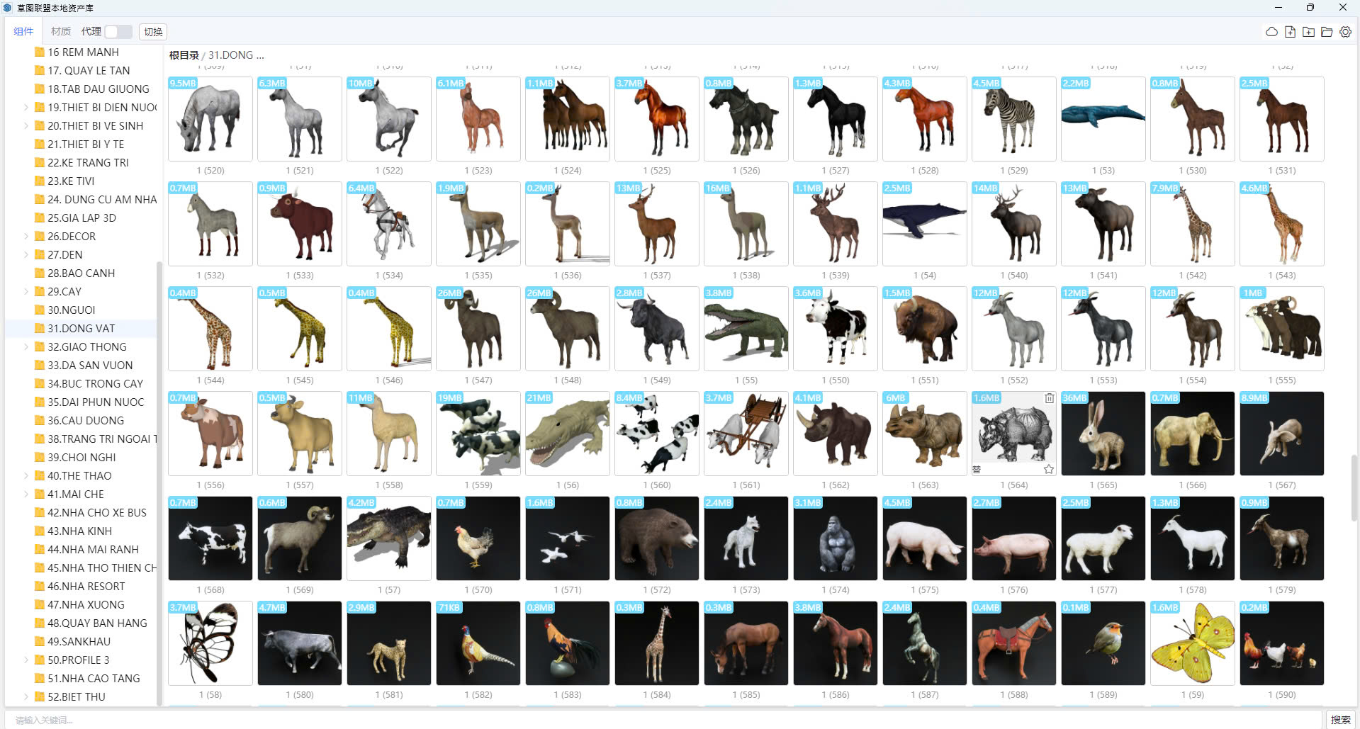1360x729 pixels.
Task: Toggle the 代理 proxy switch
Action: pyautogui.click(x=118, y=32)
